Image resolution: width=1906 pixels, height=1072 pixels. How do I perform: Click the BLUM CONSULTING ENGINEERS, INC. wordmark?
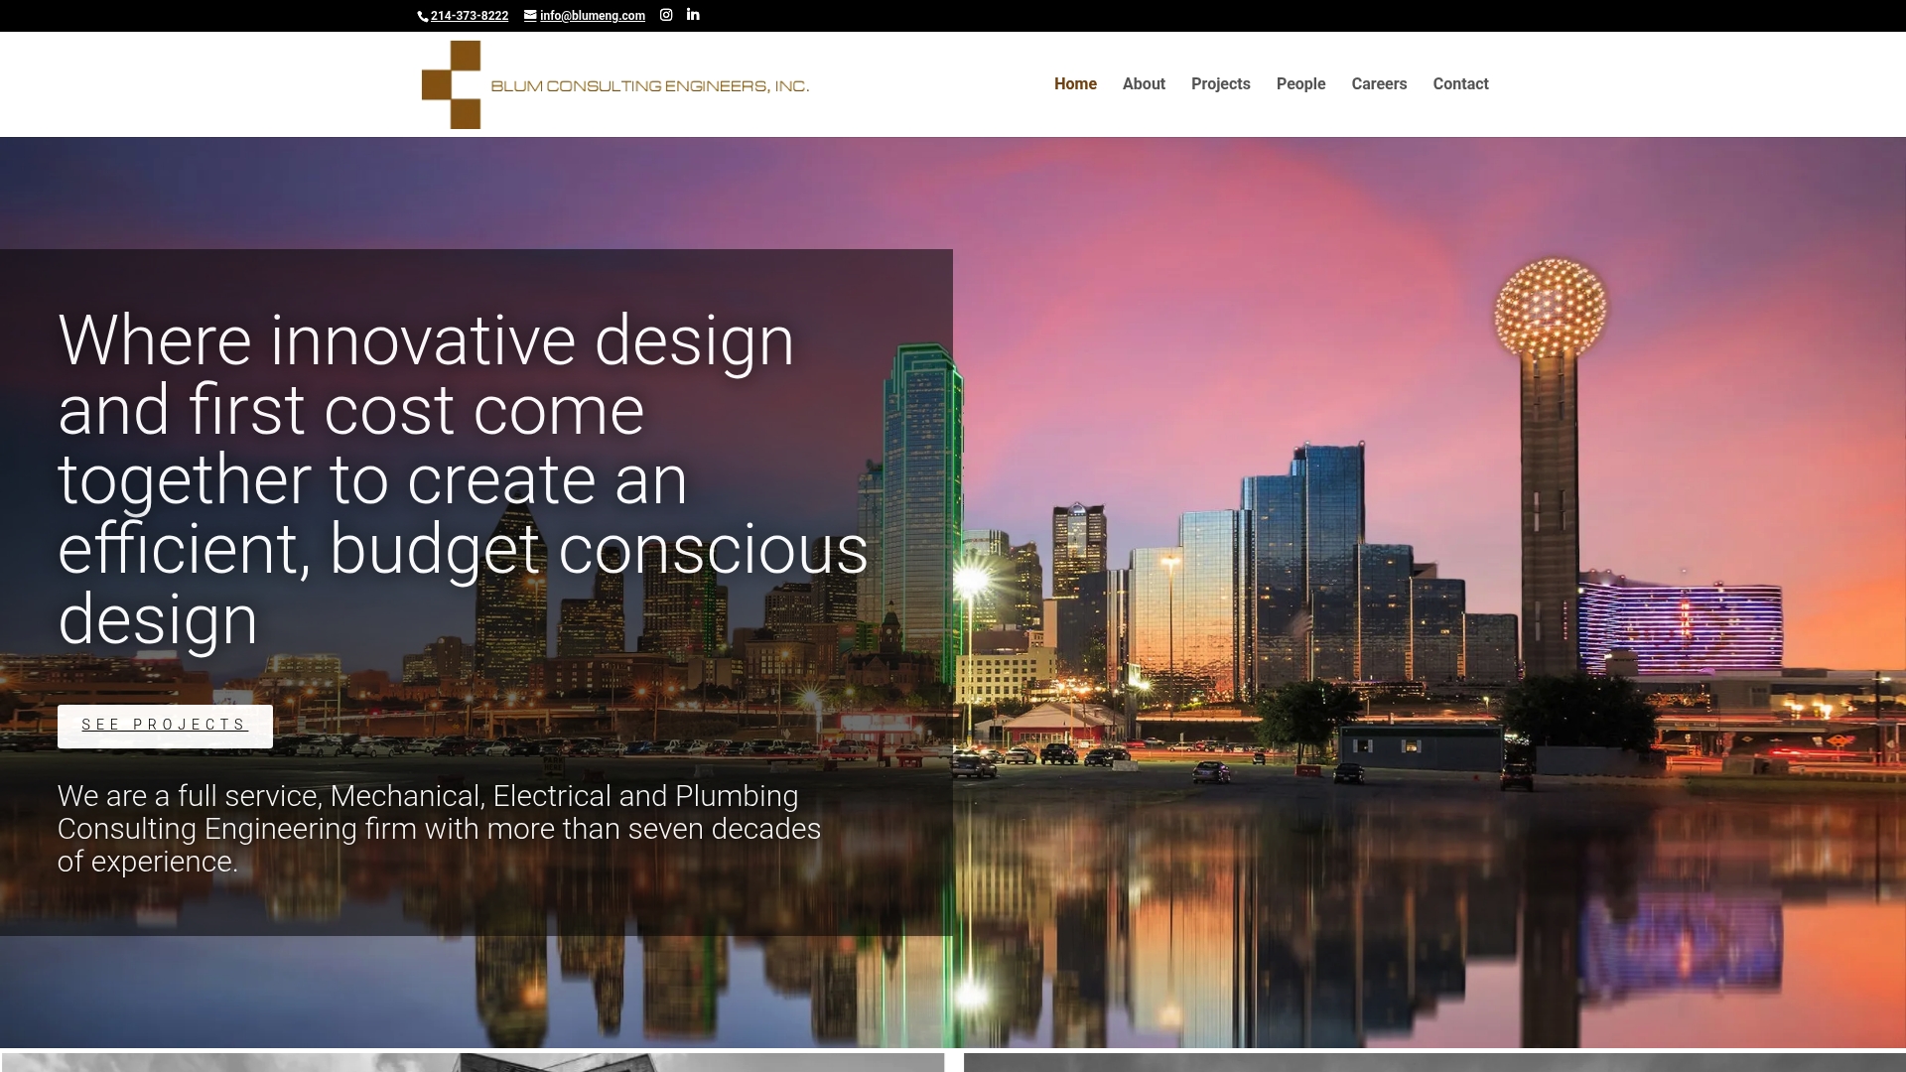pos(650,84)
